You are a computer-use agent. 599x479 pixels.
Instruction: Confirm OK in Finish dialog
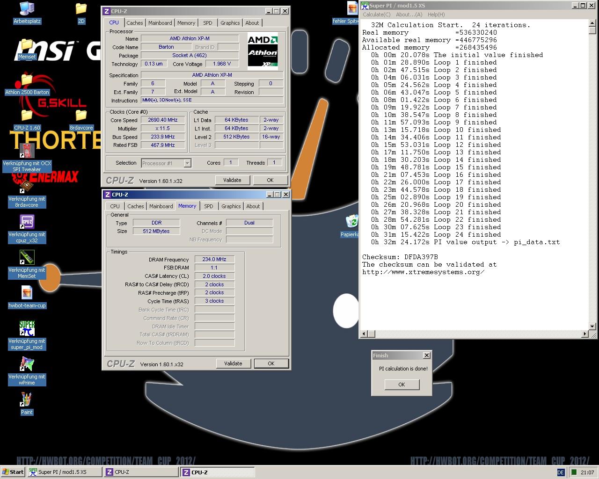coord(402,385)
